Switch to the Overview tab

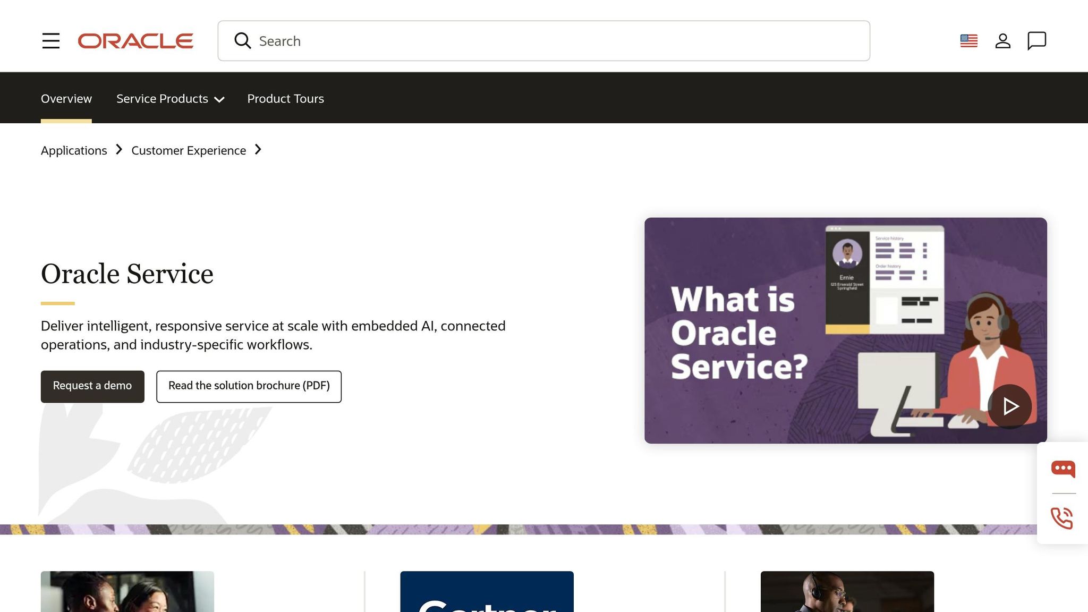(66, 99)
